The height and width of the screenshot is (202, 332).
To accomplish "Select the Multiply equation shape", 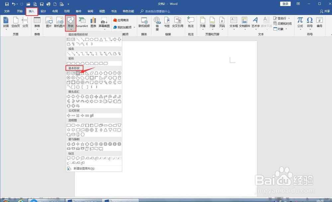I will 78,116.
